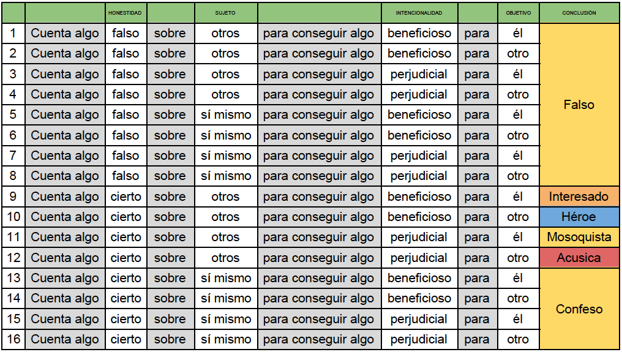
Task: Click 'Cuenta algo' in row 7
Action: (x=65, y=155)
